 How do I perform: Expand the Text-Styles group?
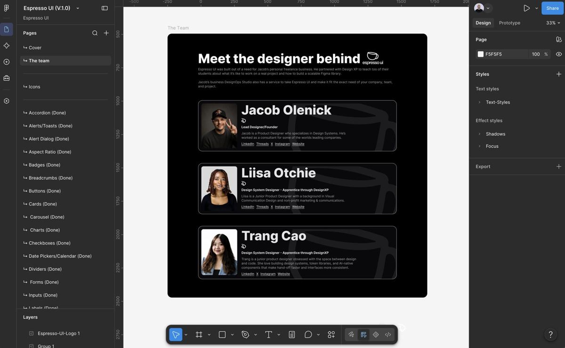pos(479,102)
